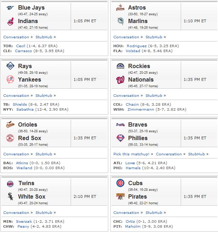This screenshot has width=218, height=233.
Task: Open Conversation for Cubs vs Pirates
Action: click(x=126, y=213)
